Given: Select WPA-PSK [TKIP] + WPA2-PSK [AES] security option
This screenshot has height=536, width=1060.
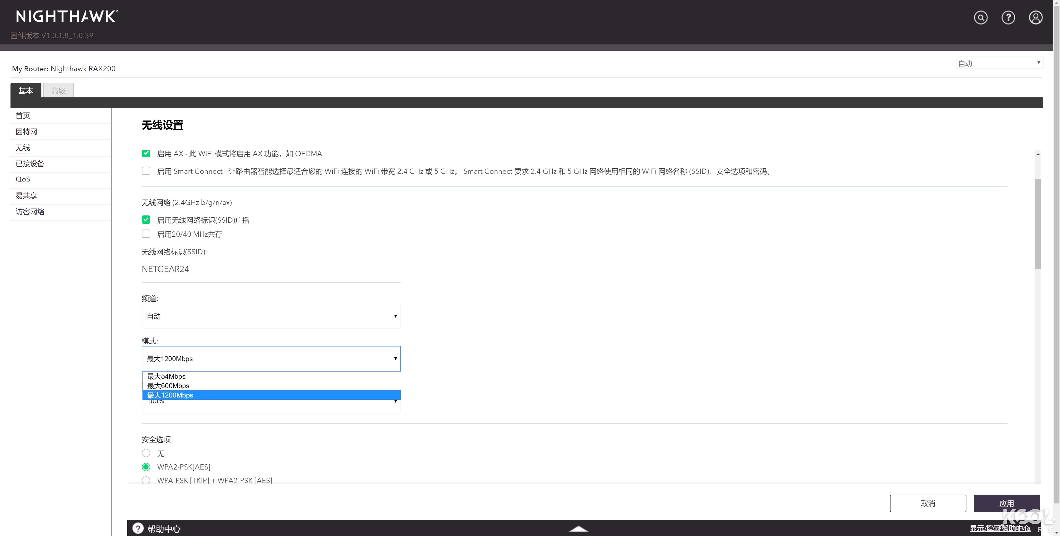Looking at the screenshot, I should point(146,480).
